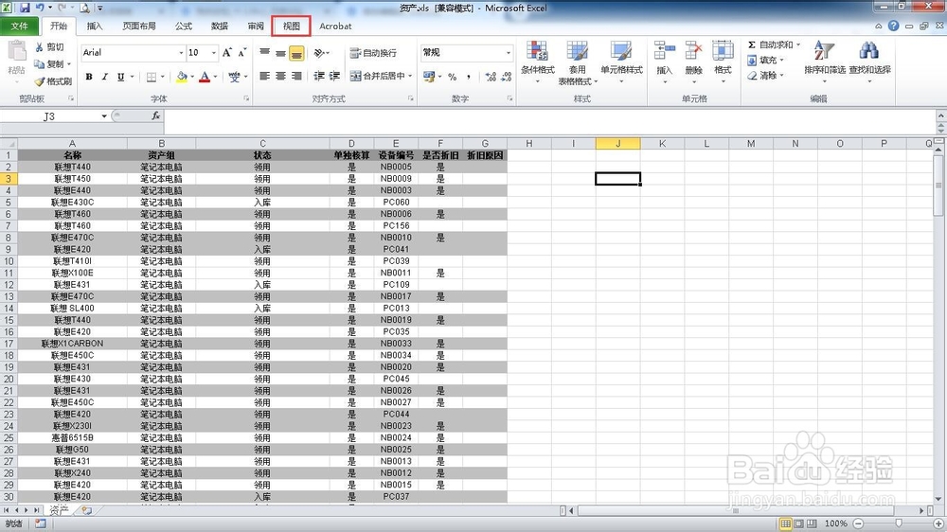Increase decimal places icon
Screen dimensions: 947x532
pos(491,77)
